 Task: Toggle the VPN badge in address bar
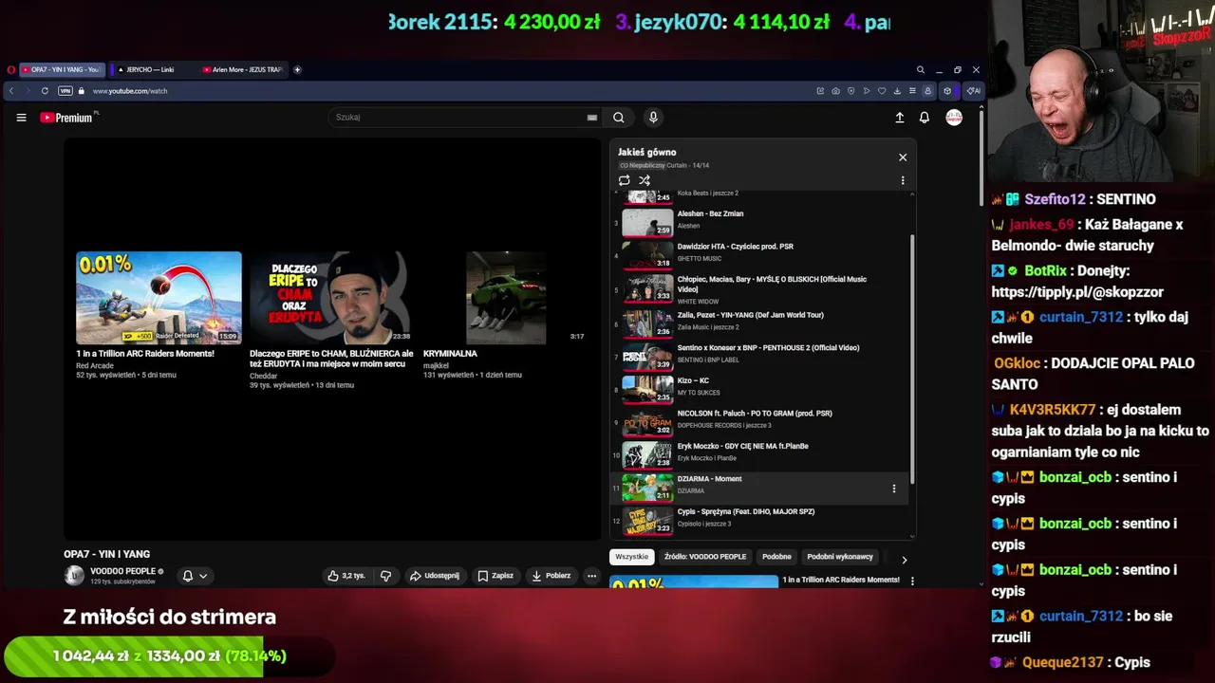65,91
